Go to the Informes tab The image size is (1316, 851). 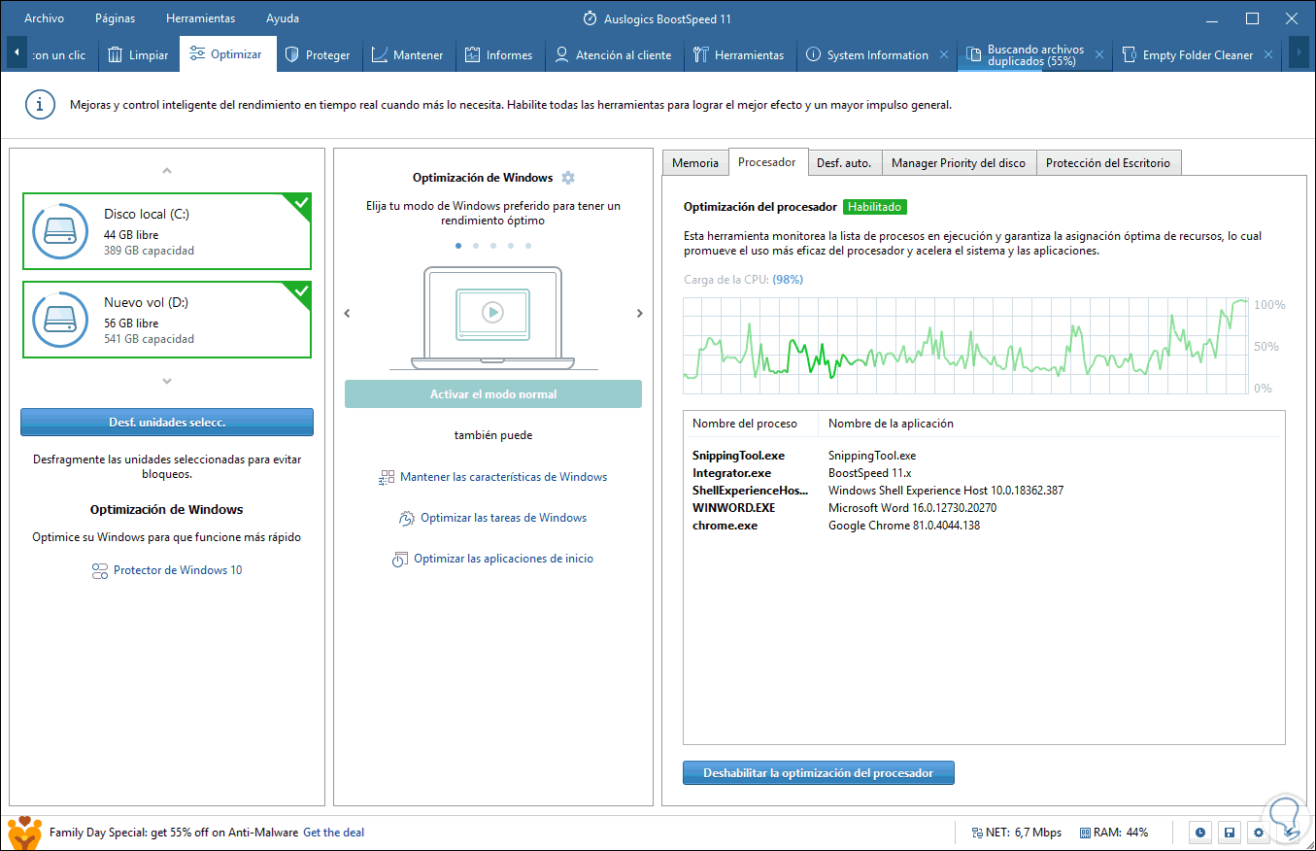coord(498,55)
